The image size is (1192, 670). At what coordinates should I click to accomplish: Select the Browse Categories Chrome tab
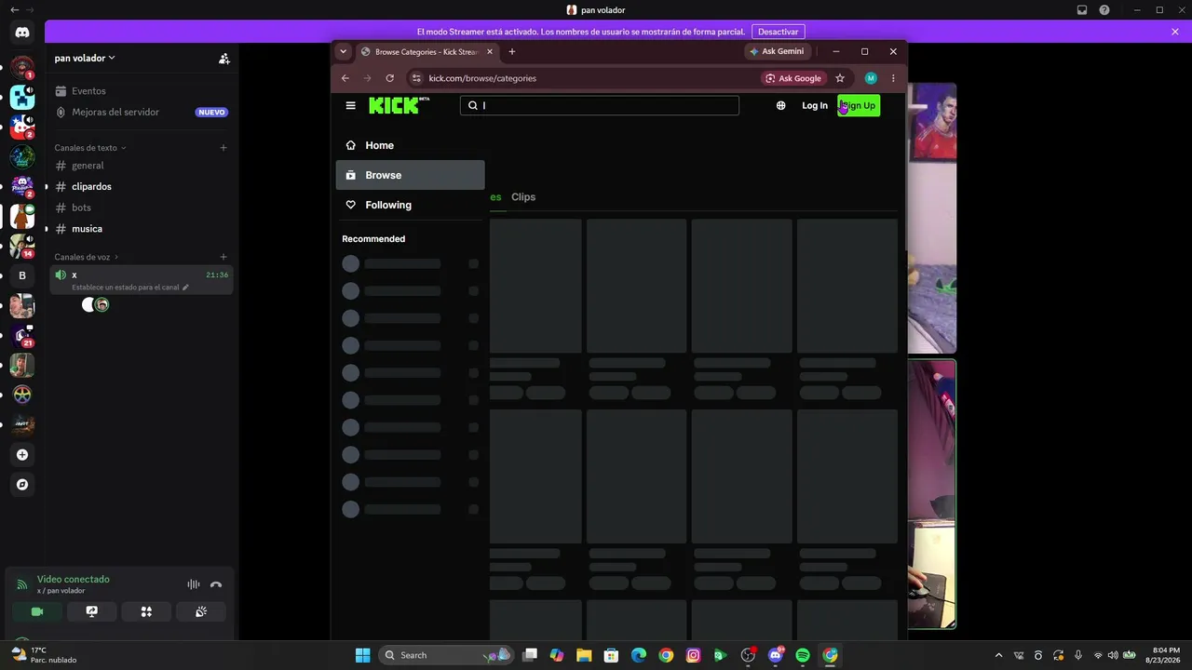[x=427, y=52]
